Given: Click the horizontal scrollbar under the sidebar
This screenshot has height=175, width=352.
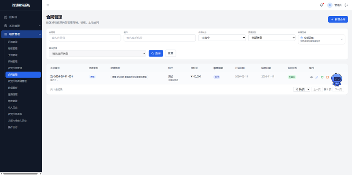Looking at the screenshot, I should coord(20,173).
